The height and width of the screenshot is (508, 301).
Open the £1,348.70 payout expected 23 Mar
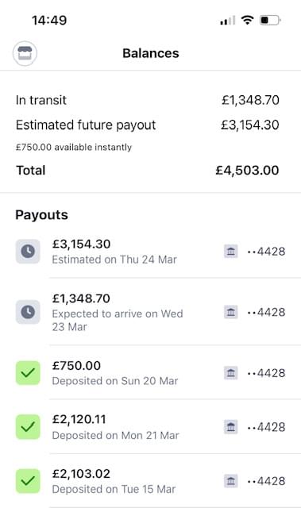150,312
